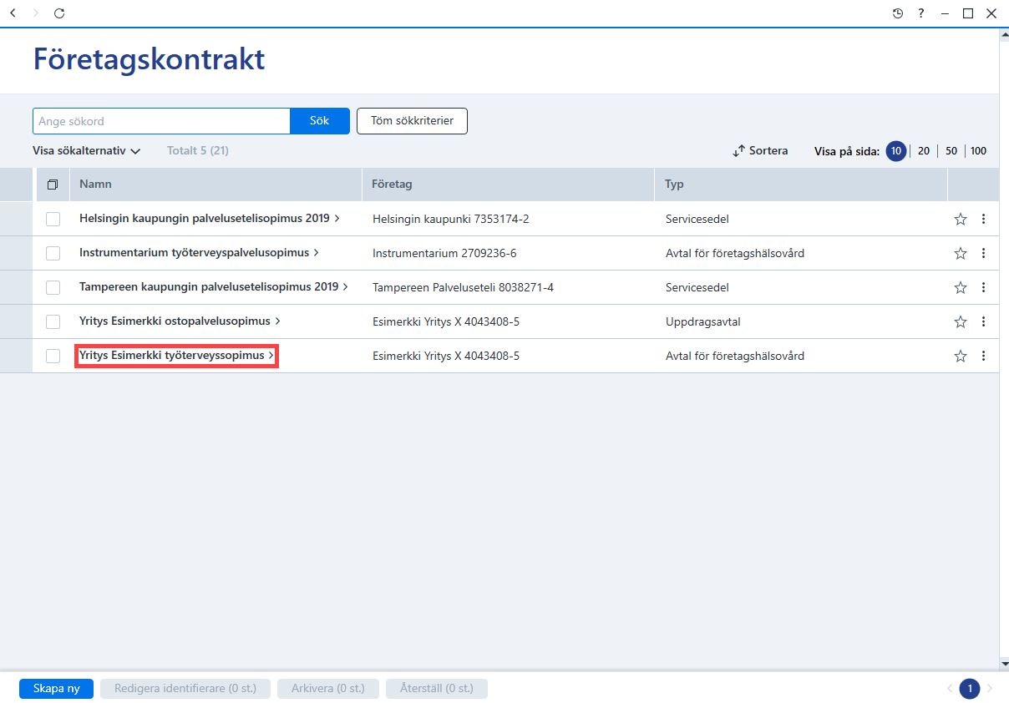Viewport: 1009px width, 703px height.
Task: Star the Helsingin kaupungin contract as favorite
Action: 961,219
